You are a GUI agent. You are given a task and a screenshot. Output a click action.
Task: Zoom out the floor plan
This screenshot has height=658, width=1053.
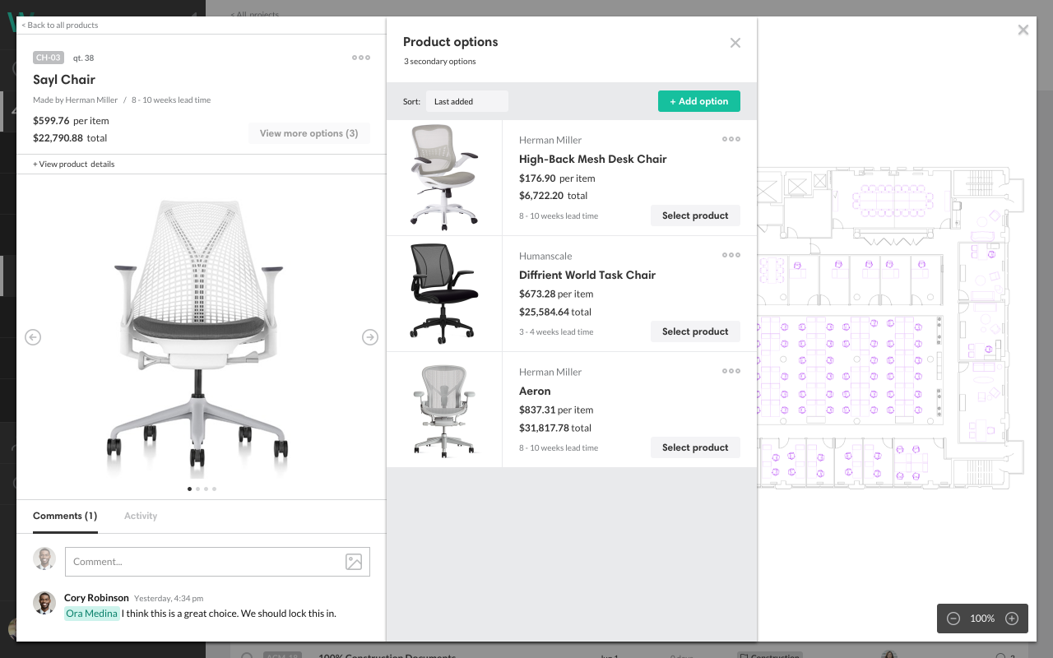tap(953, 619)
